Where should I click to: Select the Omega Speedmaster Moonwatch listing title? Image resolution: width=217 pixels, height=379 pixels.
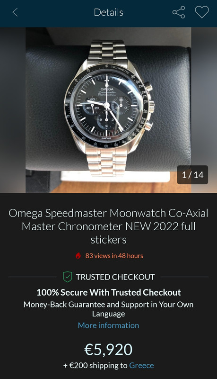(109, 226)
